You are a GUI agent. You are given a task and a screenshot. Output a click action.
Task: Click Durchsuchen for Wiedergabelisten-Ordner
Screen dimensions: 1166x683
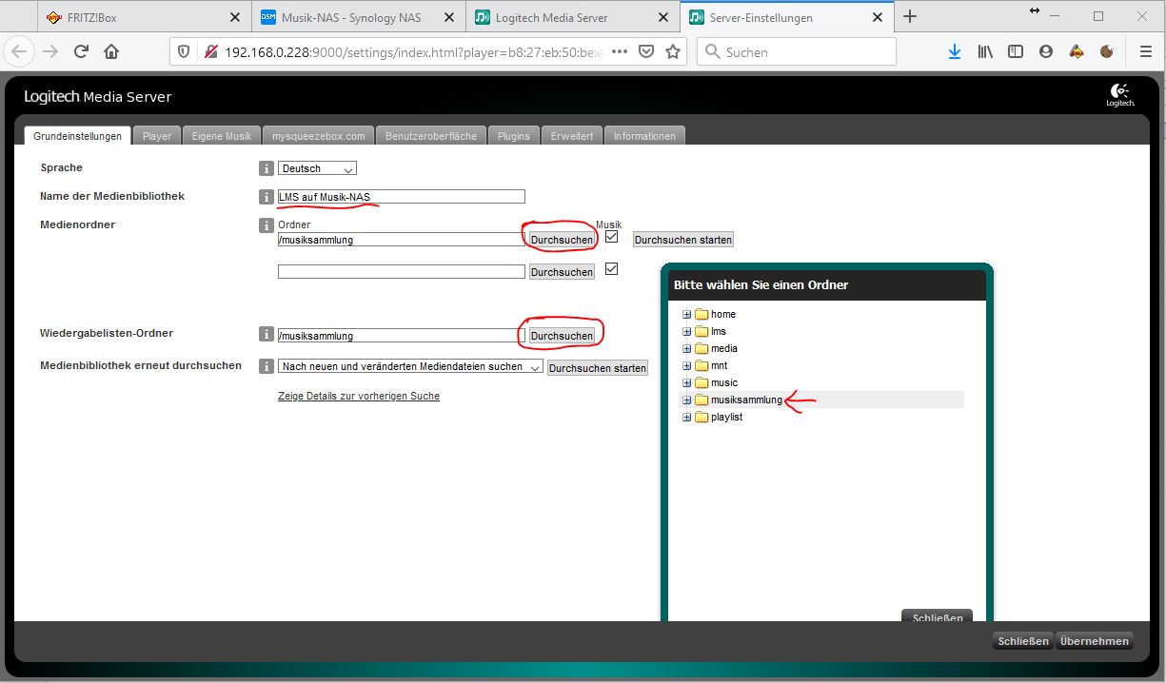click(562, 336)
